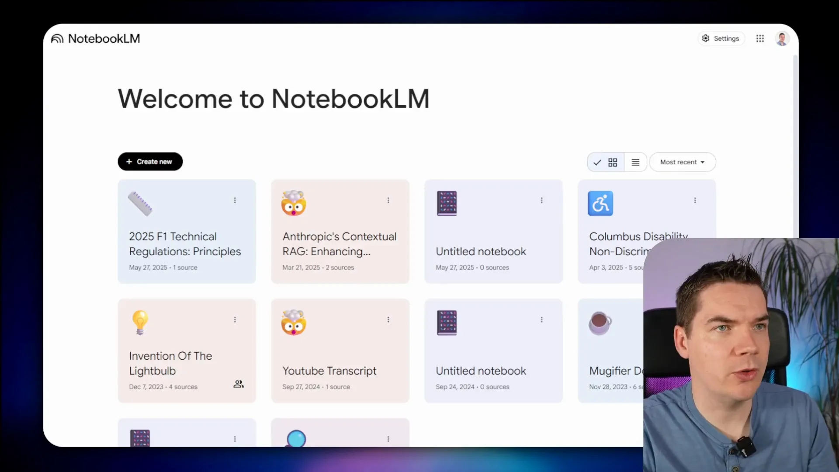Click lightbulb icon on Invention Of The Lightbulb
This screenshot has width=839, height=472.
point(140,323)
